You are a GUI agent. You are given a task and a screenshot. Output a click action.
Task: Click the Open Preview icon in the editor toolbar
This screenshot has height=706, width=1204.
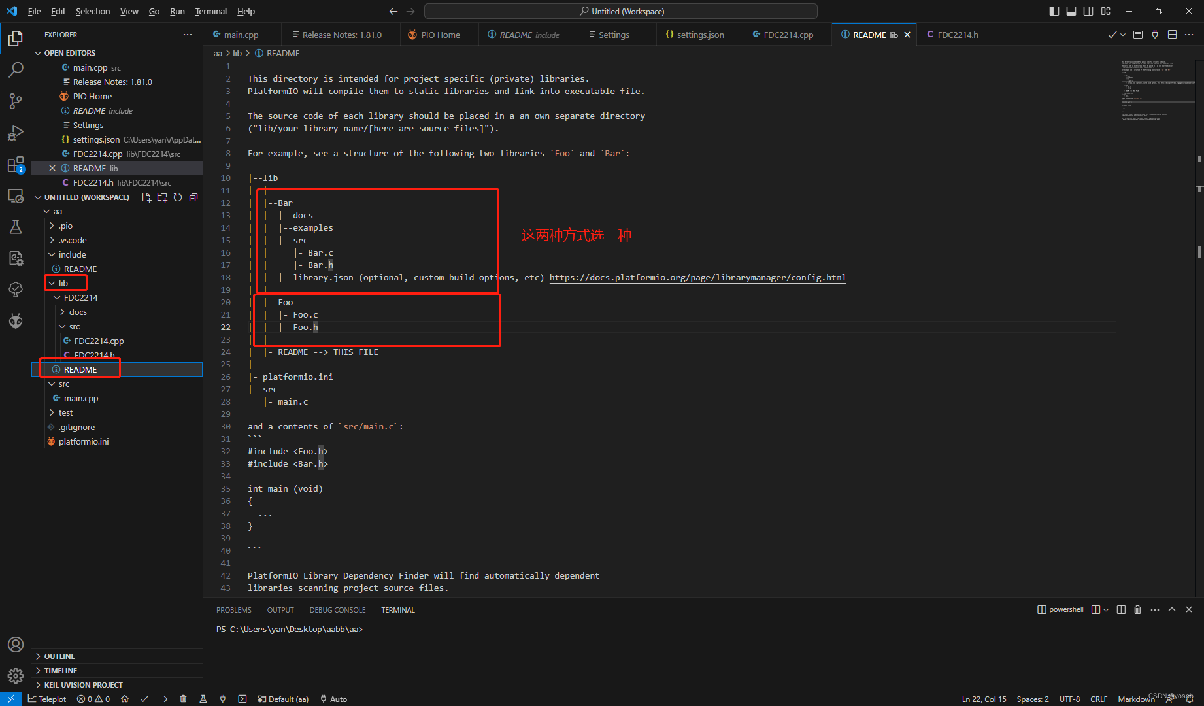pyautogui.click(x=1138, y=35)
